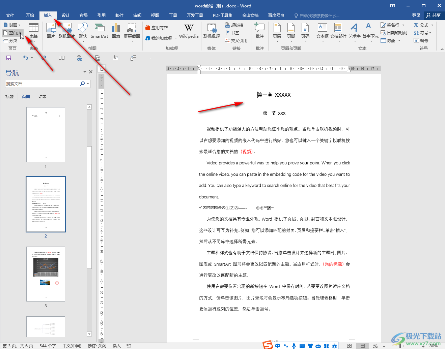
Task: Insert a page break with 分页
Action: pyautogui.click(x=10, y=40)
